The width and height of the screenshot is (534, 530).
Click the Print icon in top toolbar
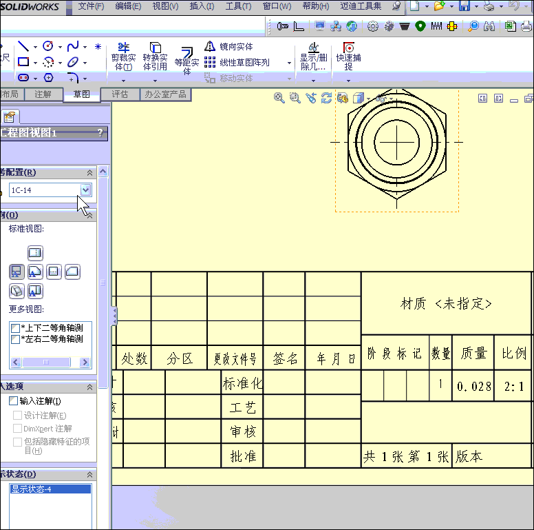point(489,6)
